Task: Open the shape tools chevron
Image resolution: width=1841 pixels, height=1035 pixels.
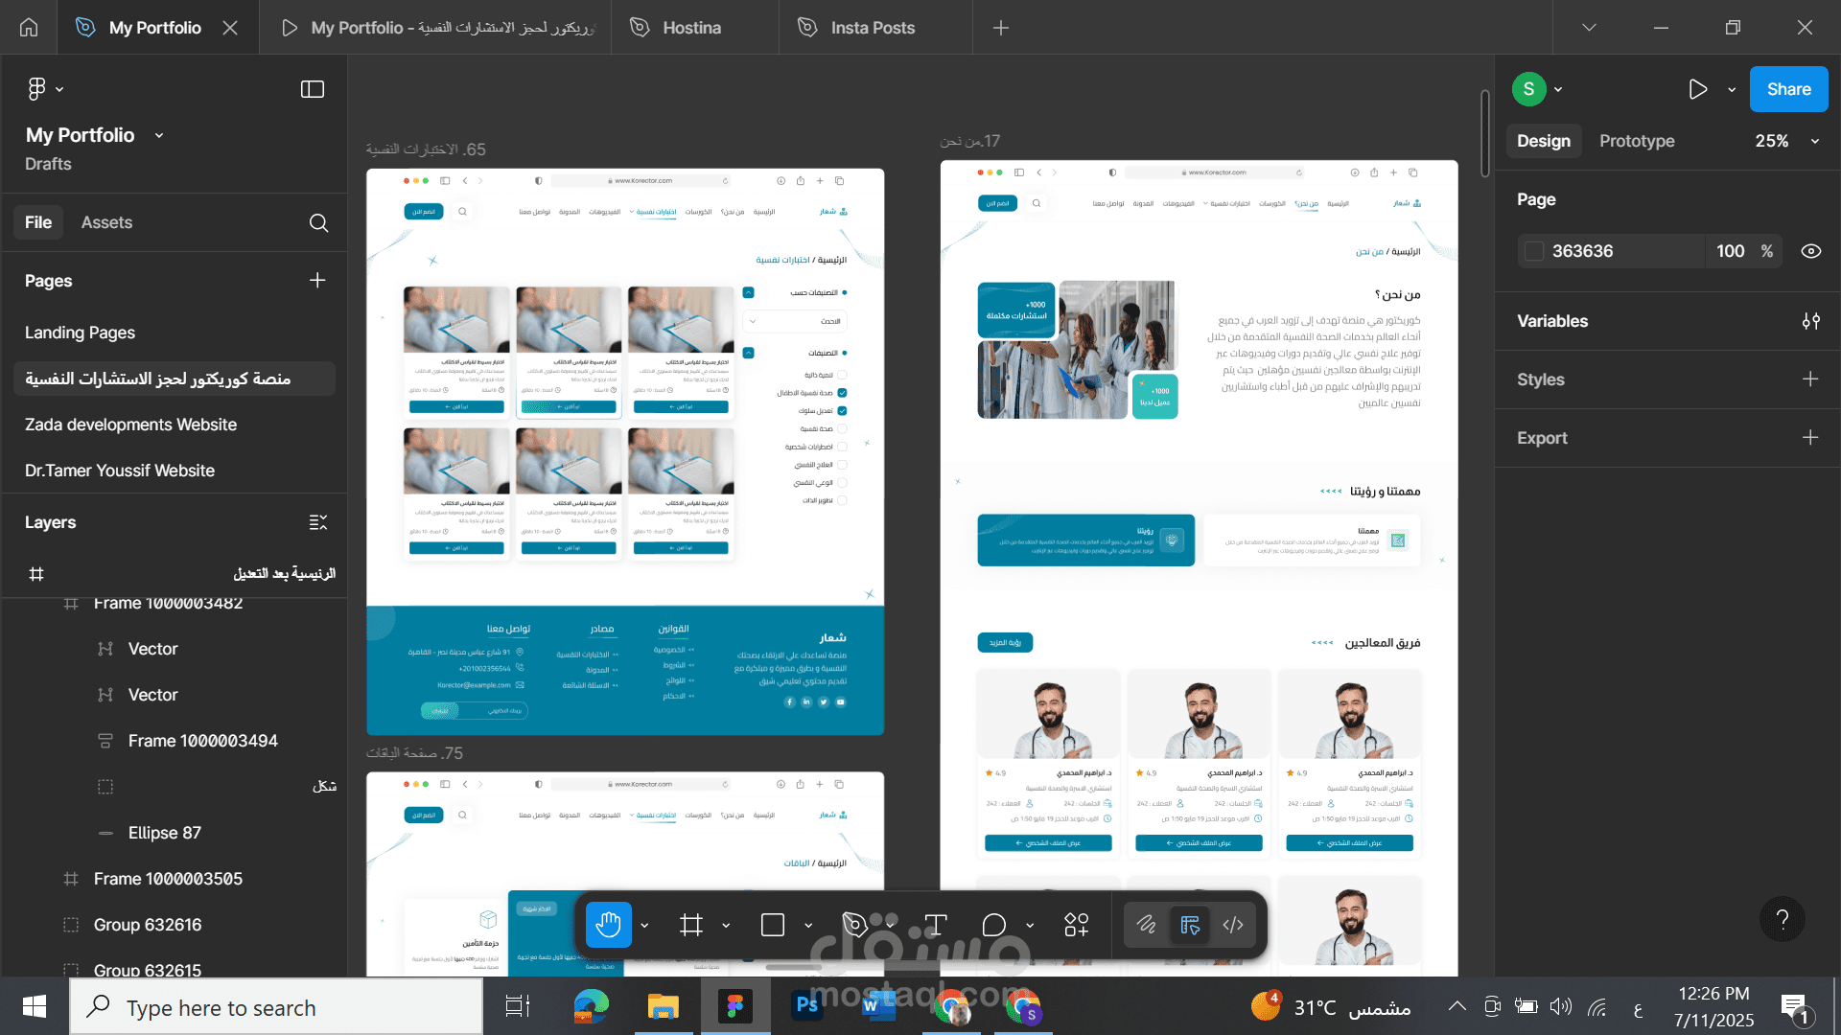Action: point(808,926)
